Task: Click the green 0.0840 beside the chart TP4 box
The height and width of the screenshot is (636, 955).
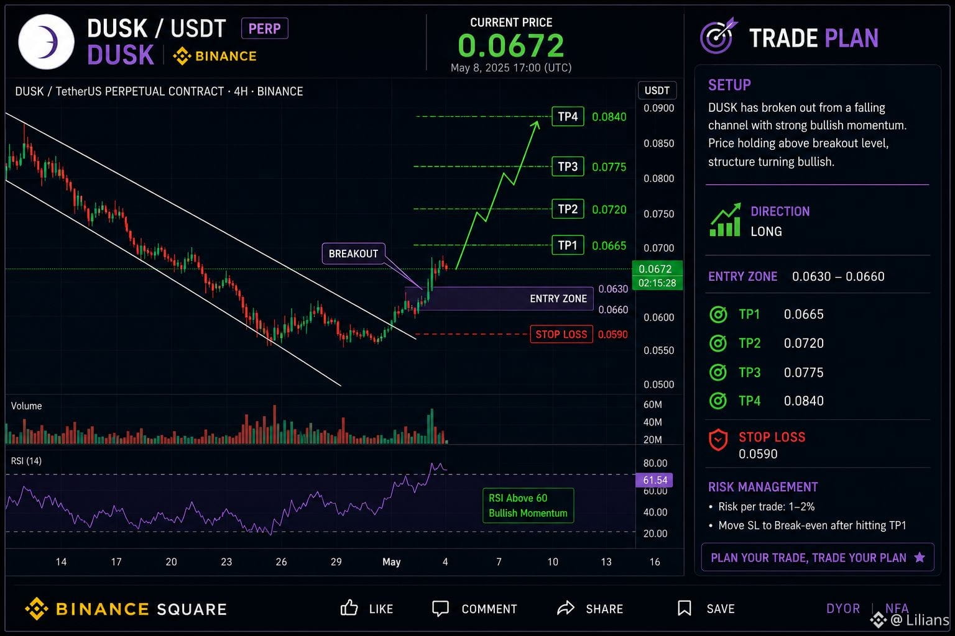Action: (x=609, y=117)
